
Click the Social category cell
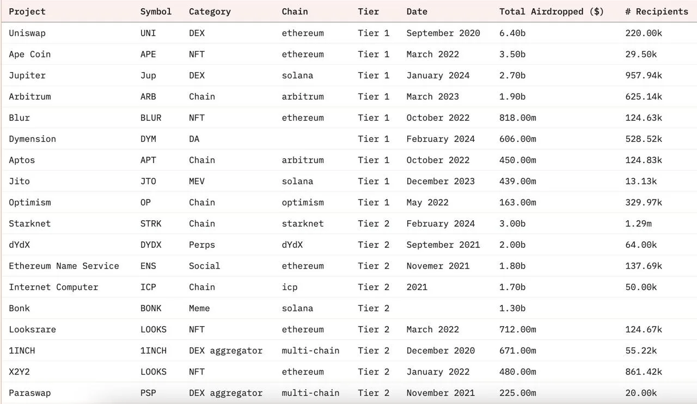tap(205, 266)
